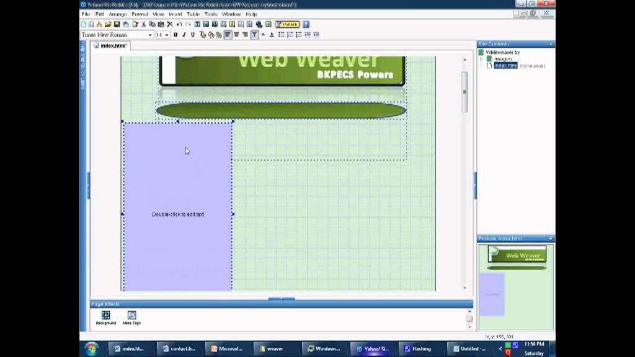Center align the text
Viewport: 635px width, 357px height.
[x=236, y=35]
